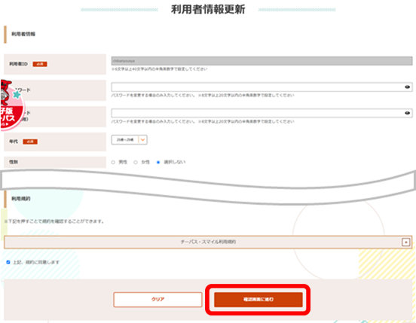The height and width of the screenshot is (323, 416).
Task: Click the クリア button
Action: point(158,300)
